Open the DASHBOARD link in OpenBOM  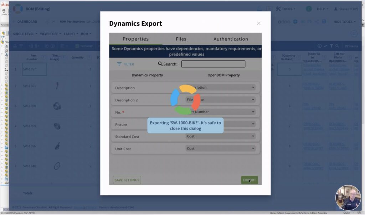(27, 22)
